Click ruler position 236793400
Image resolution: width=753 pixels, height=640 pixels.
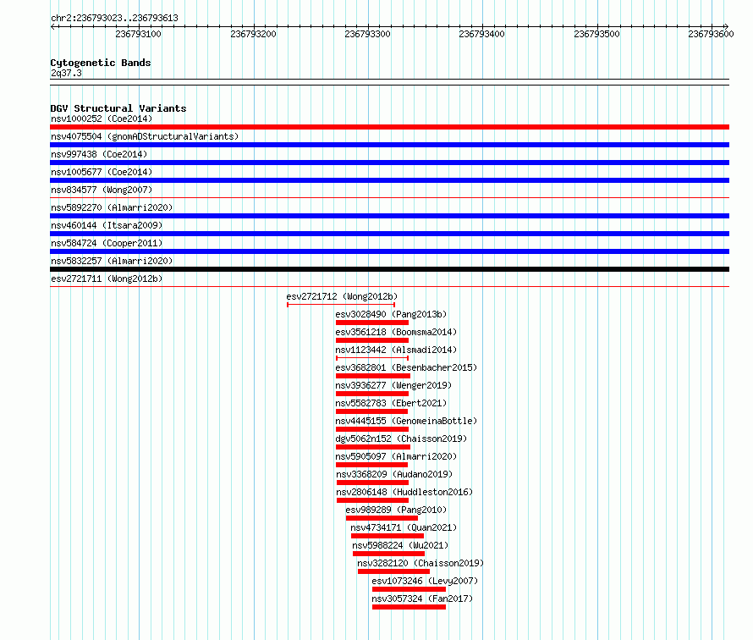481,34
